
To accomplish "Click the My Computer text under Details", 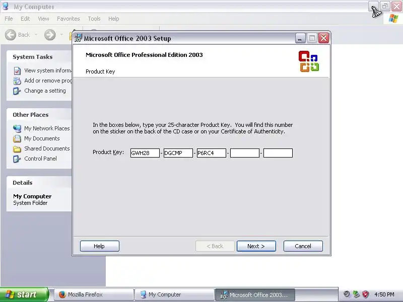I will click(32, 196).
